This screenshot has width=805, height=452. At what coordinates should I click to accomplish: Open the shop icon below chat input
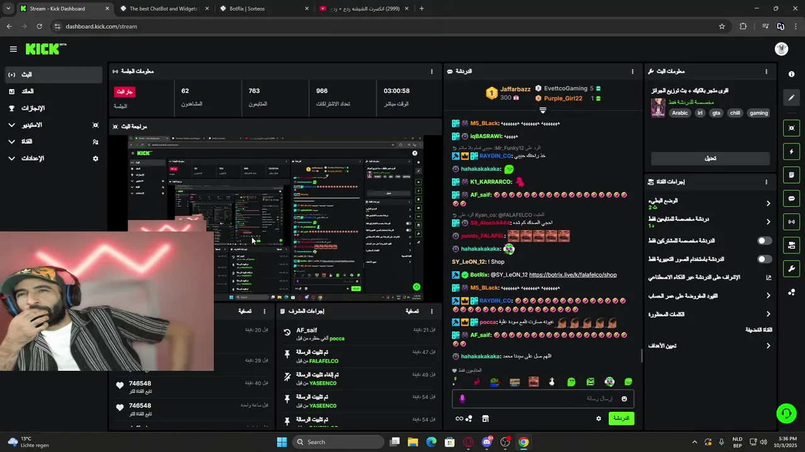pyautogui.click(x=485, y=419)
